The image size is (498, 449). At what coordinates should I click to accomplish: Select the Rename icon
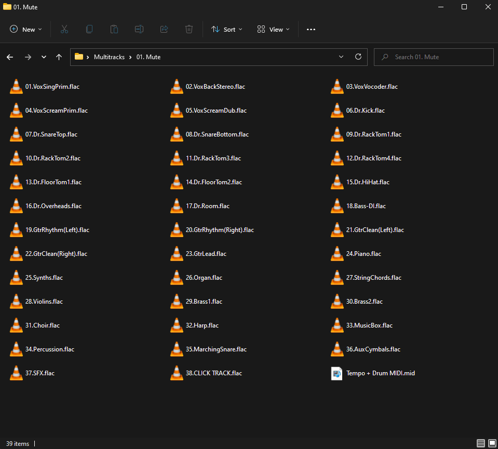point(139,29)
